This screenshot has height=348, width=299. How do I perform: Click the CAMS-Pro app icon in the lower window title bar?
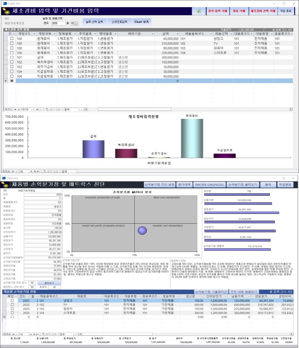(x=4, y=178)
